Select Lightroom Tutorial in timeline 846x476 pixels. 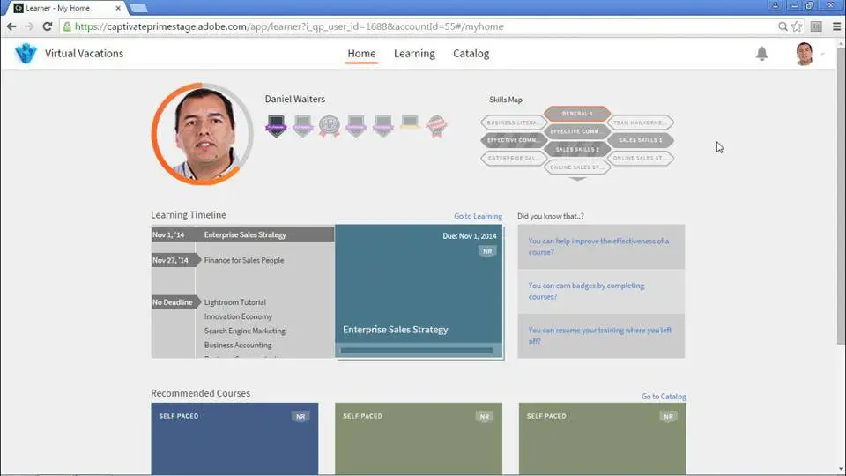[x=234, y=302]
